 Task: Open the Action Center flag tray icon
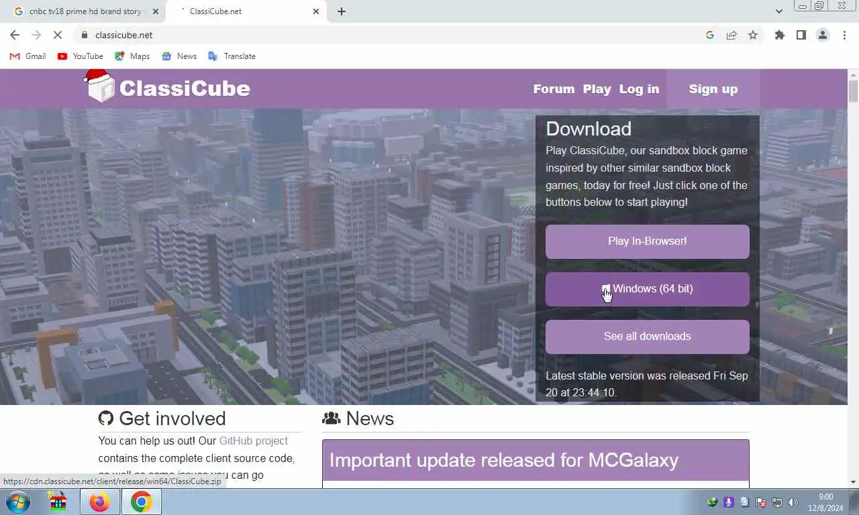coord(761,502)
